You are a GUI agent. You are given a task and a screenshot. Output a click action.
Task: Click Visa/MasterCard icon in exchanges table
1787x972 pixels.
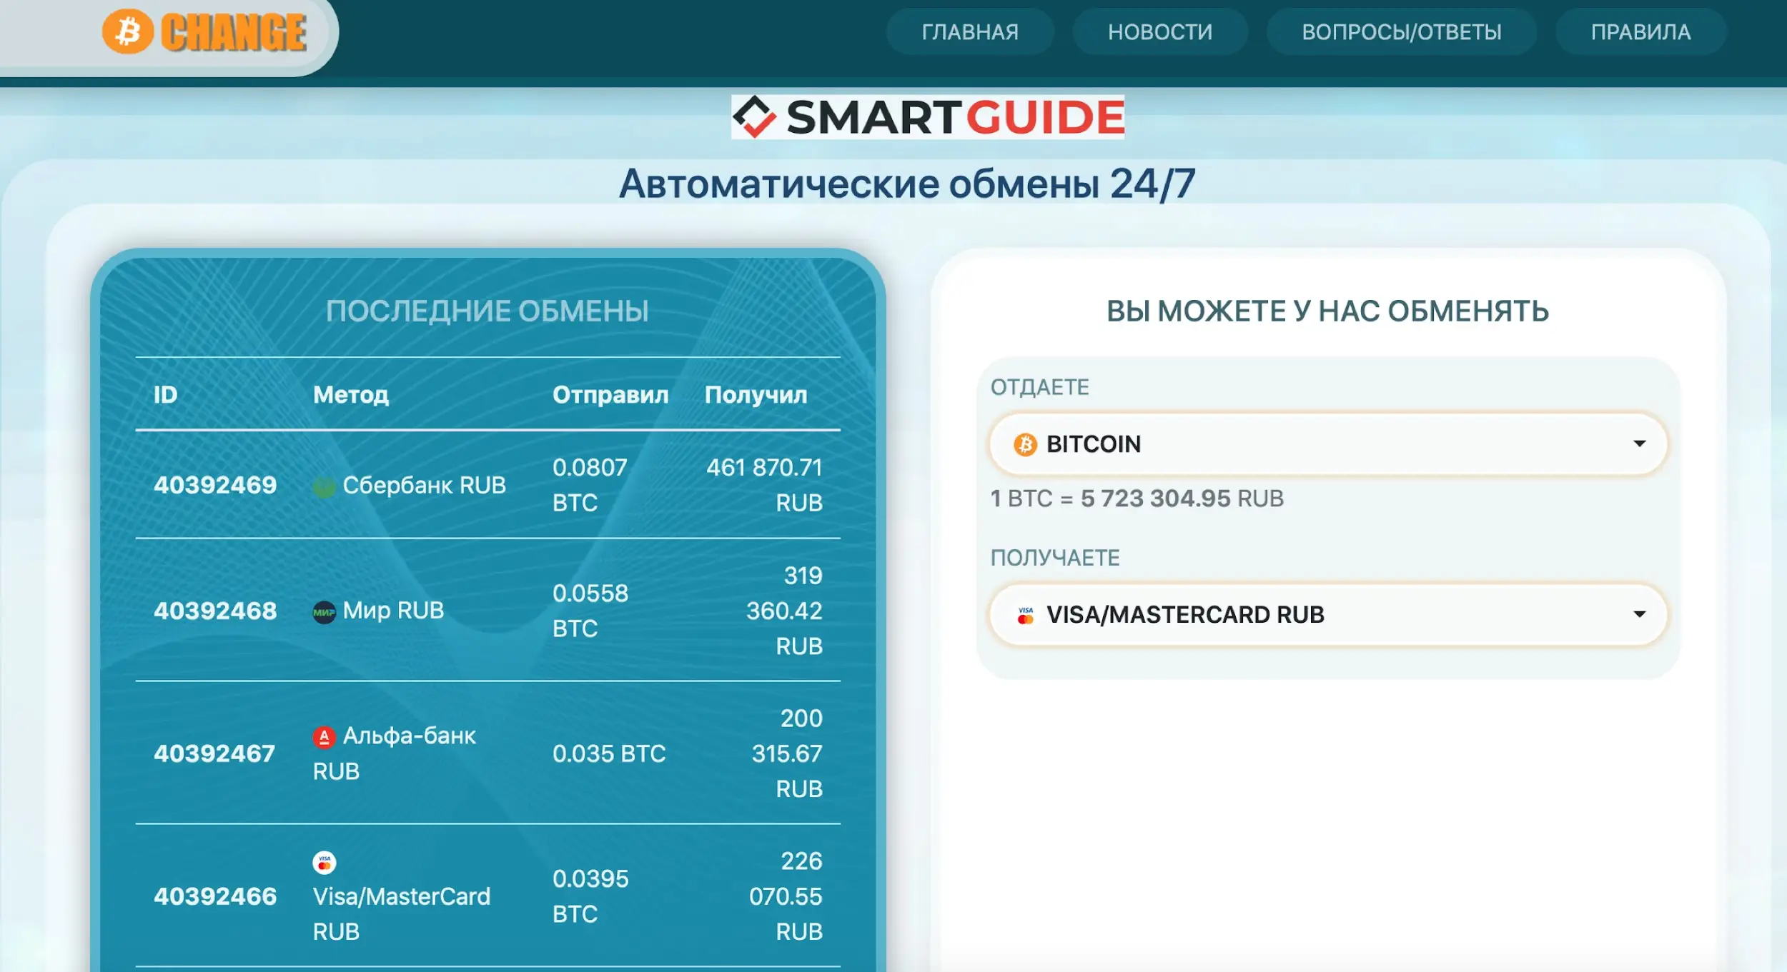click(x=324, y=863)
